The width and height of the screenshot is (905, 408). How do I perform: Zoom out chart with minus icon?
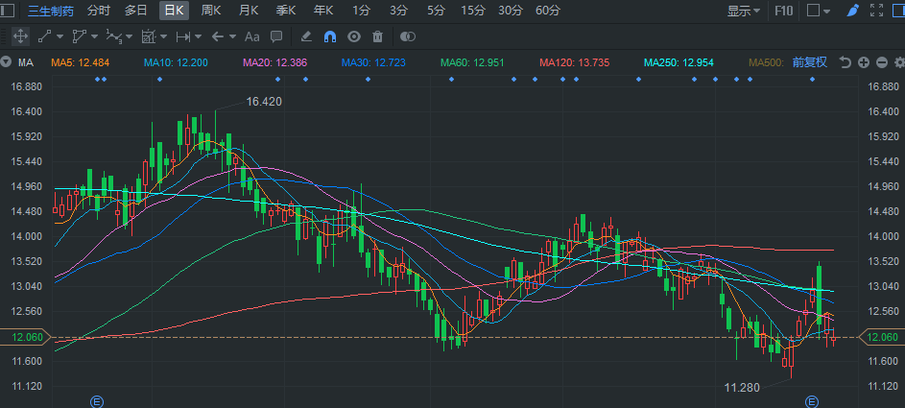tap(881, 62)
